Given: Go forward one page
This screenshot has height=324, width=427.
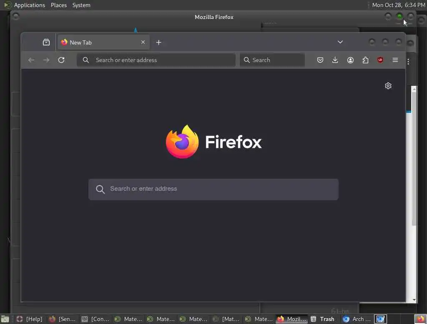Looking at the screenshot, I should 46,60.
